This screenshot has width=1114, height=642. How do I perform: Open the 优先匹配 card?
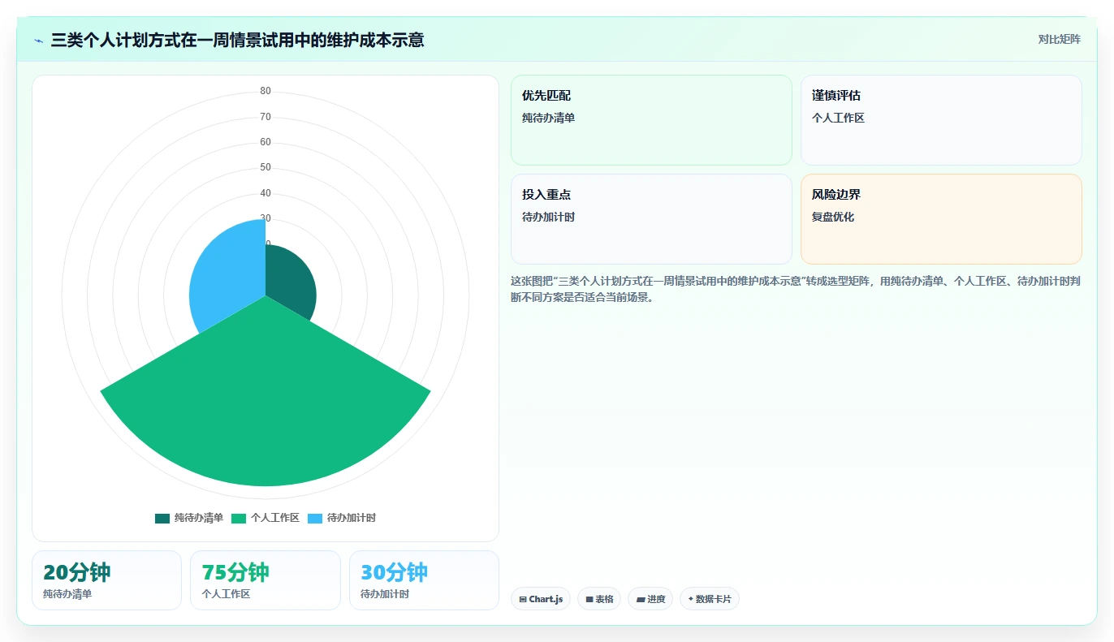[x=651, y=120]
